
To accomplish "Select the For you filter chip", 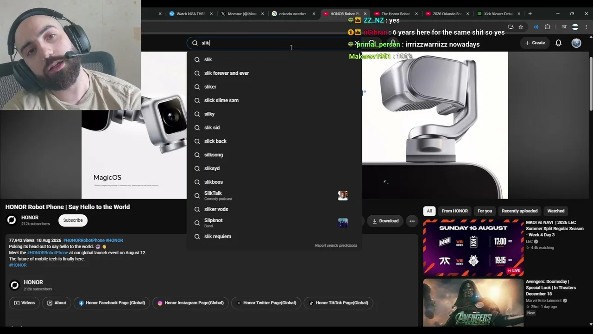I will click(485, 211).
